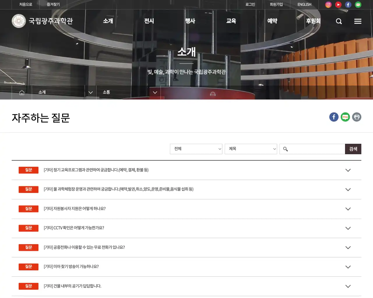Share to Naver blog icon
The image size is (373, 298).
point(345,117)
